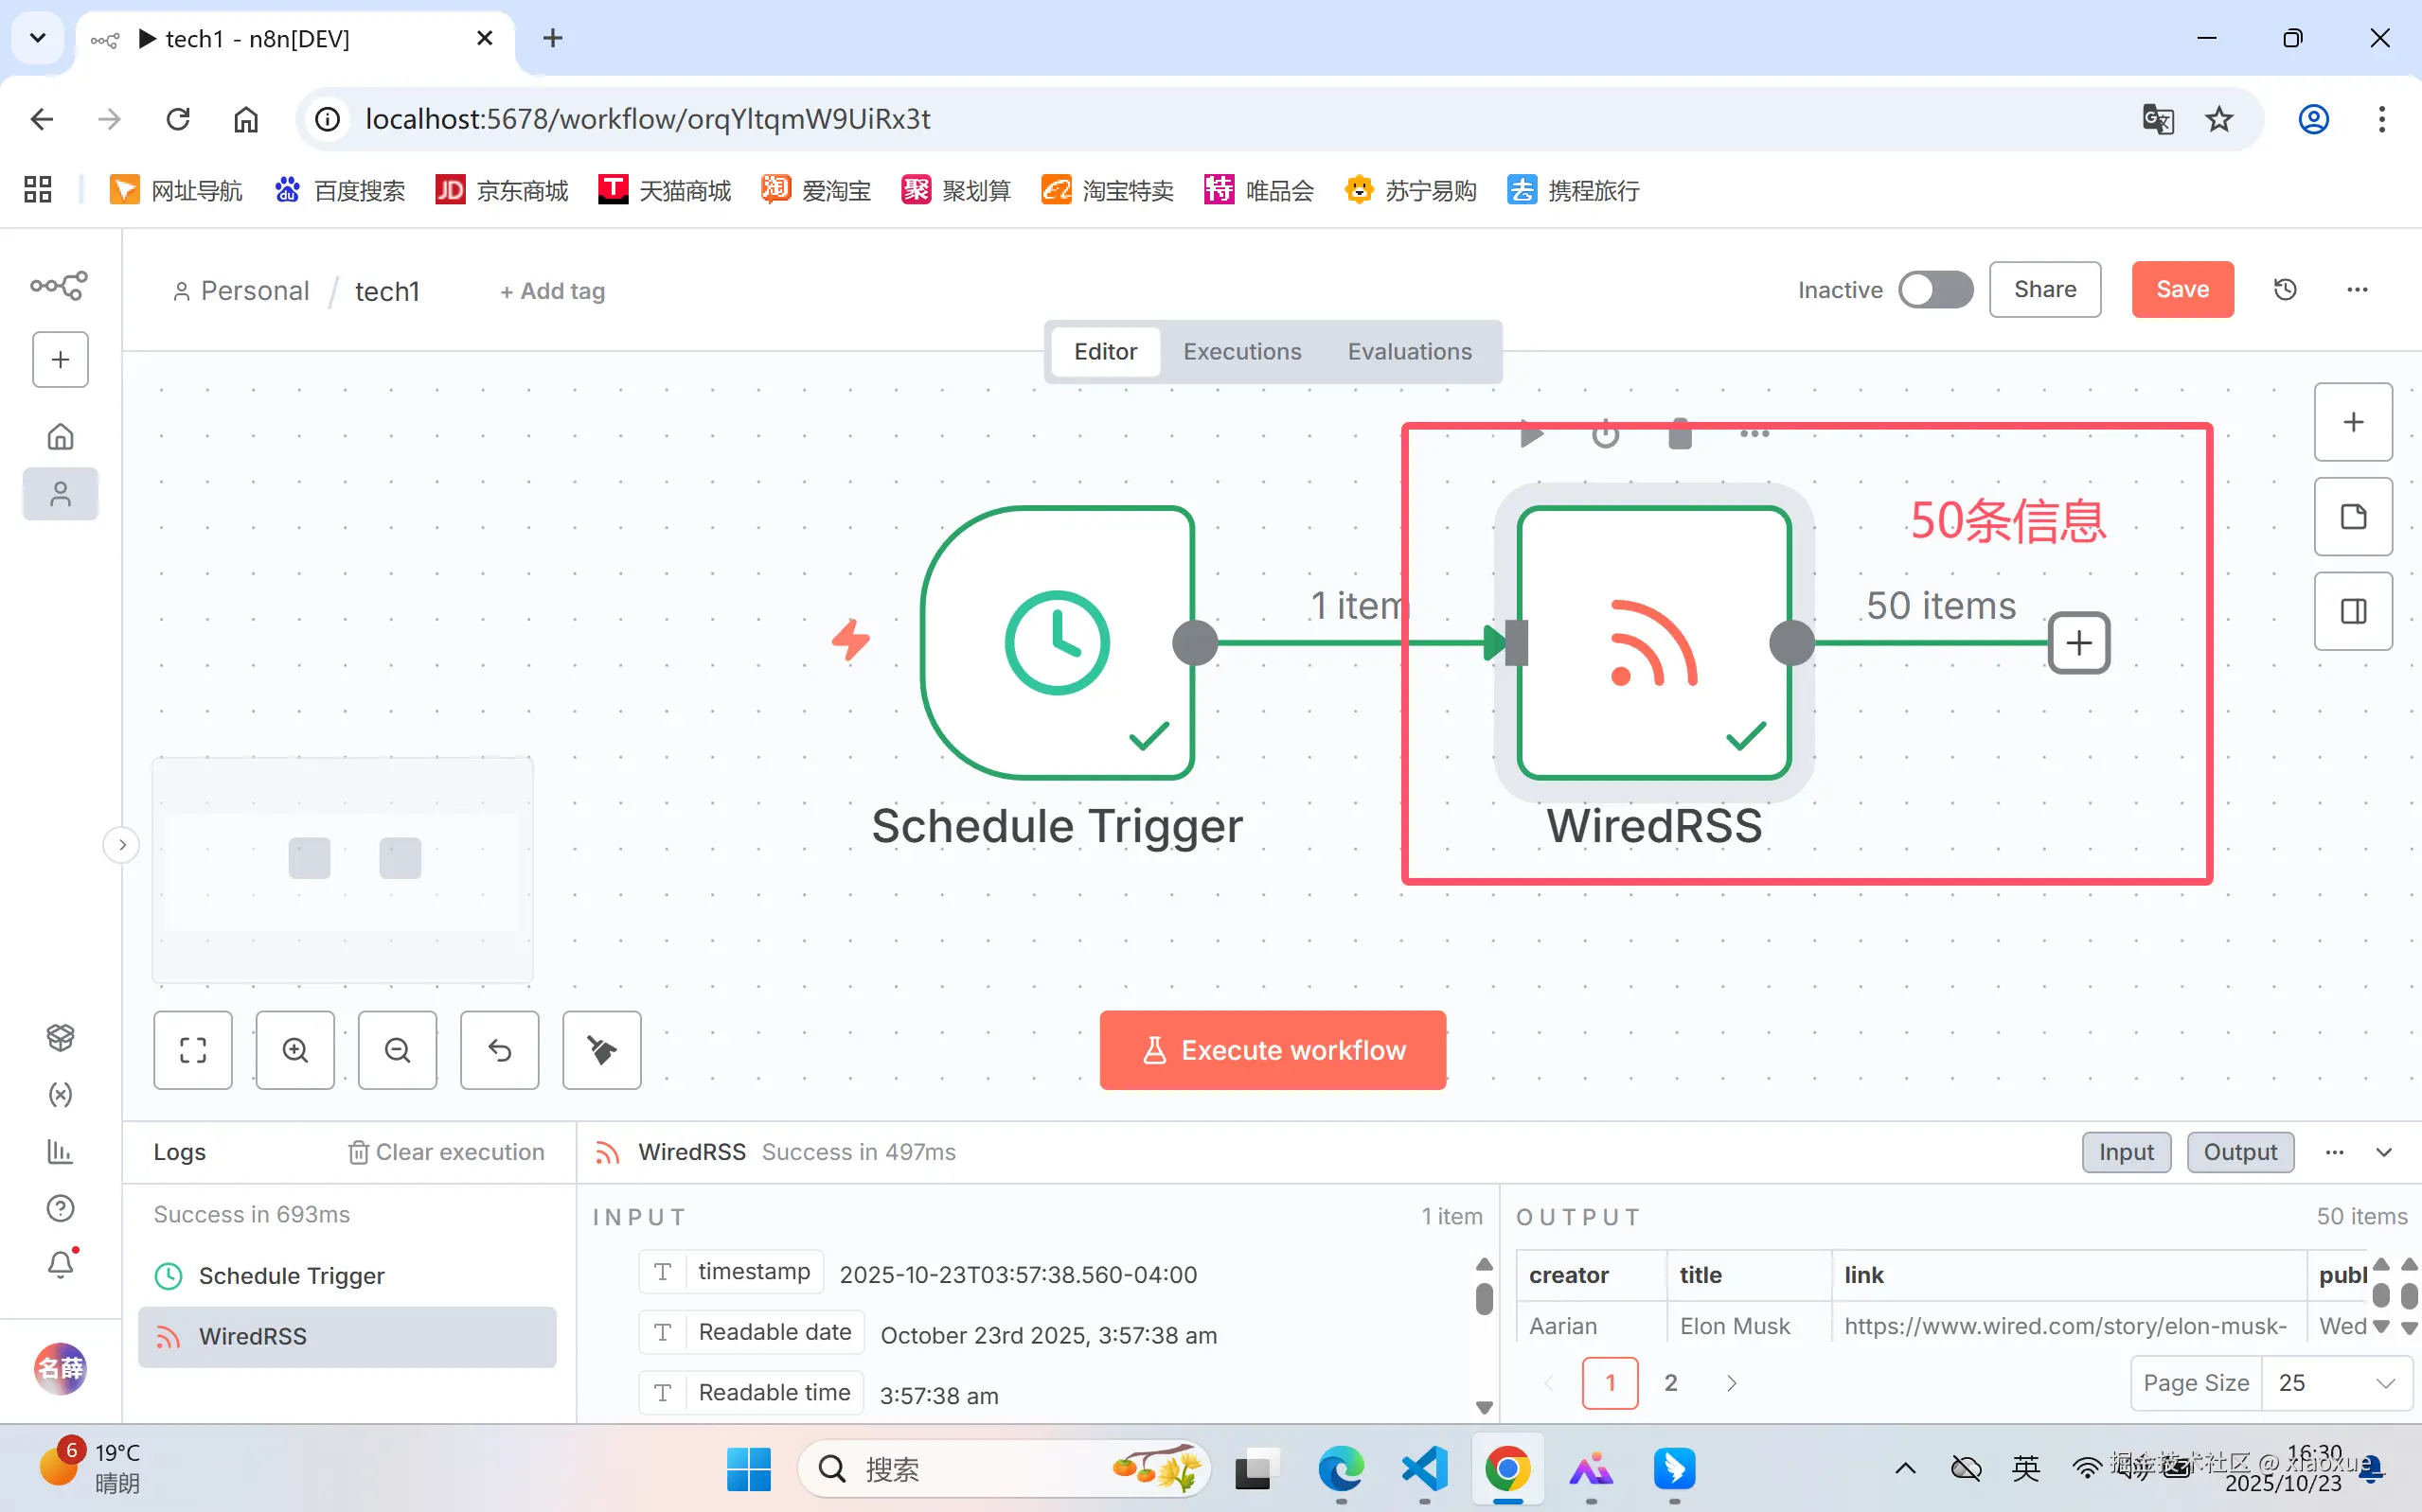The image size is (2422, 1512).
Task: Open the templates cube icon in sidebar
Action: pyautogui.click(x=60, y=1037)
